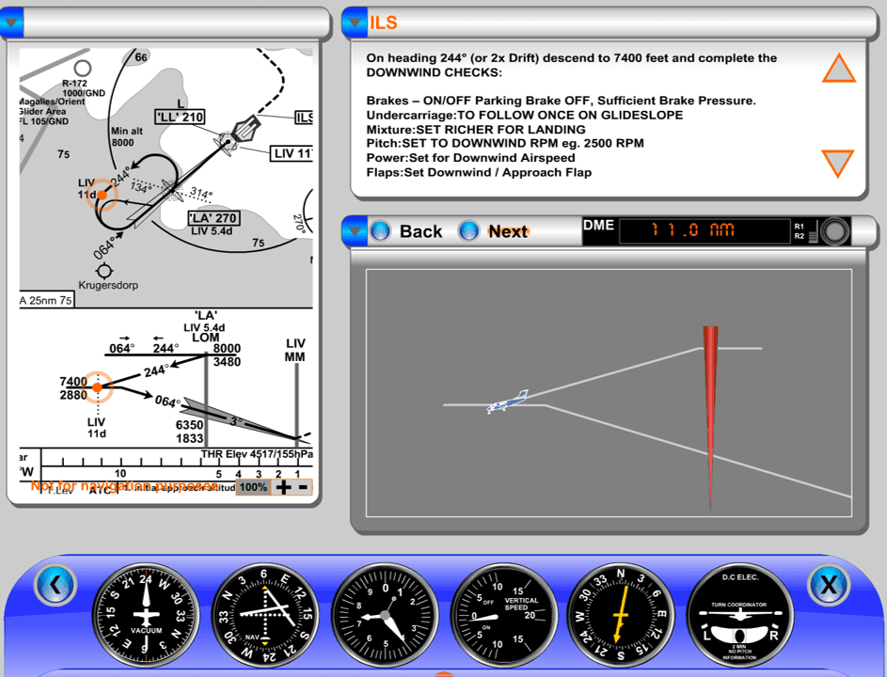The height and width of the screenshot is (677, 887).
Task: Click the turn coordinator instrument
Action: tap(743, 616)
